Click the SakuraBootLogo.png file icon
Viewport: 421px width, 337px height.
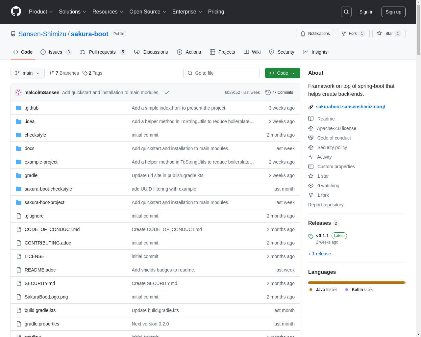click(19, 297)
